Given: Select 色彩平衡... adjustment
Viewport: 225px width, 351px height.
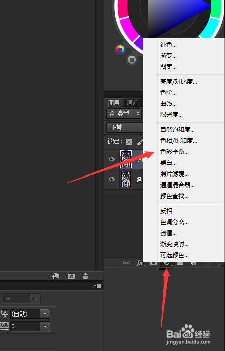Looking at the screenshot, I should tap(174, 152).
